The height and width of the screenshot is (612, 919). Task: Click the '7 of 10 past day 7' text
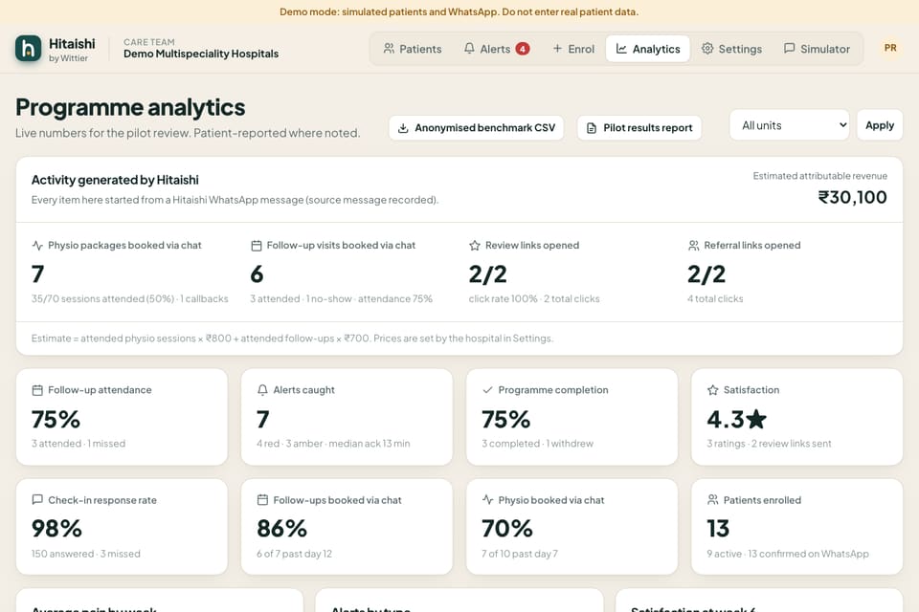coord(519,554)
